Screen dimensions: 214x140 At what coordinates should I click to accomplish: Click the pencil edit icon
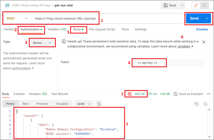[197, 6]
